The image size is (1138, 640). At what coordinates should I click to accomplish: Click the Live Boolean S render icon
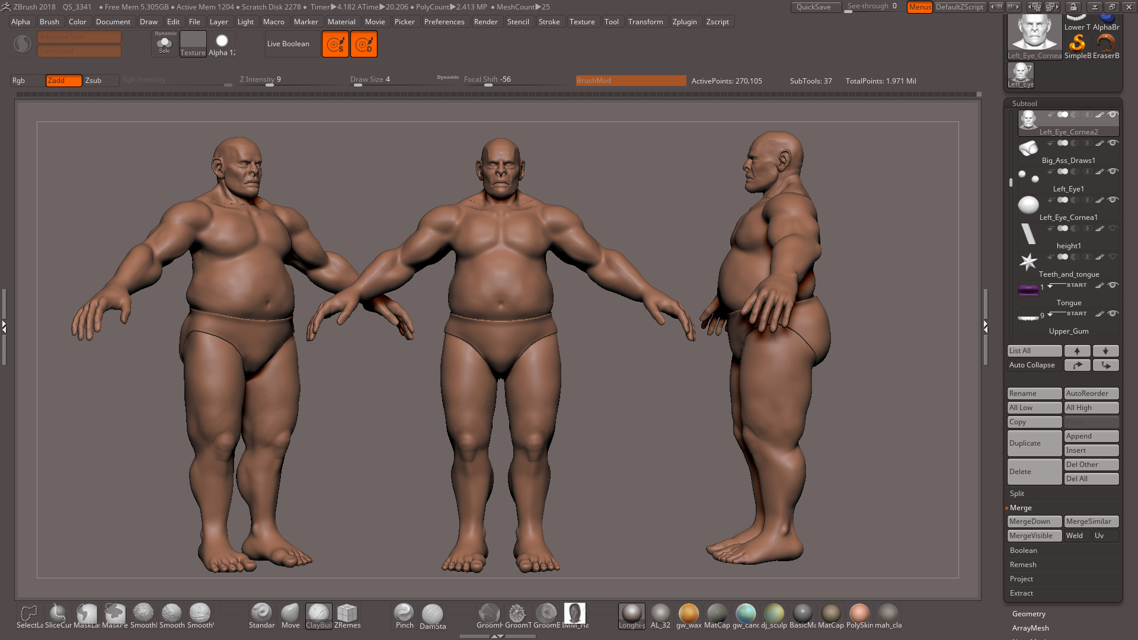click(x=335, y=44)
